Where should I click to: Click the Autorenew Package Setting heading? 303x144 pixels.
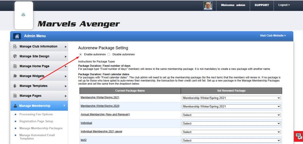pyautogui.click(x=103, y=48)
